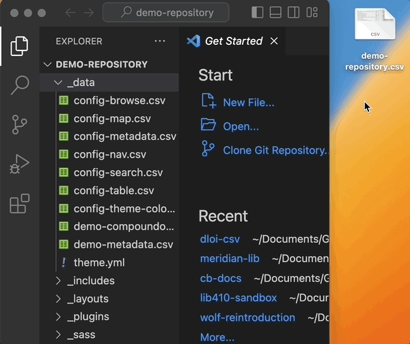The image size is (410, 344).
Task: Click the YAML icon beside theme.yml
Action: 64,262
